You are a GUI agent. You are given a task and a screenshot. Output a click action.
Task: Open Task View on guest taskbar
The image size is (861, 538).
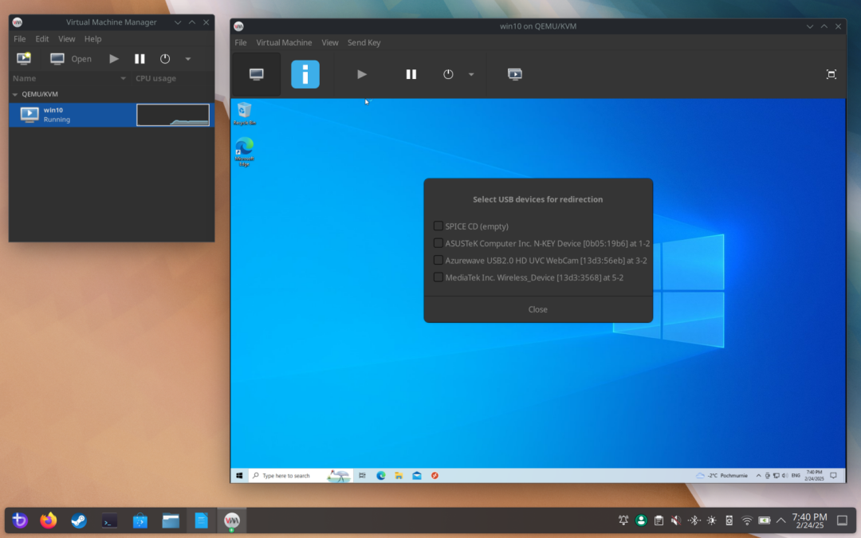pos(363,475)
